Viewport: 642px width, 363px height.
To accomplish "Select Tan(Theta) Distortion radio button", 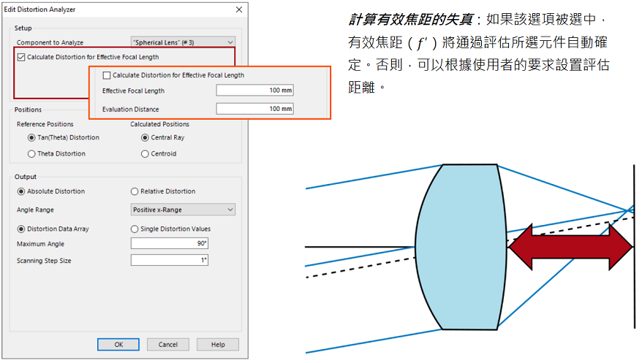I will (x=31, y=137).
